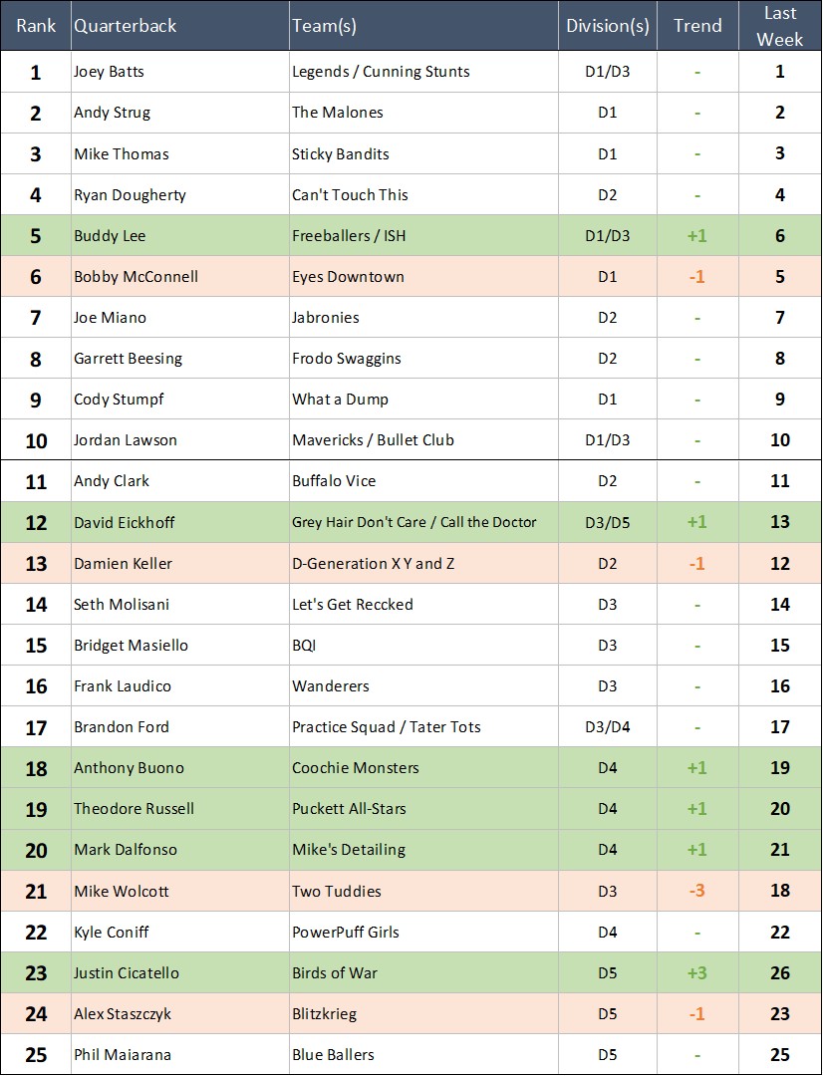Screen dimensions: 823x1076
Task: Select the Grey Hair Don't Care team cell
Action: [x=423, y=522]
